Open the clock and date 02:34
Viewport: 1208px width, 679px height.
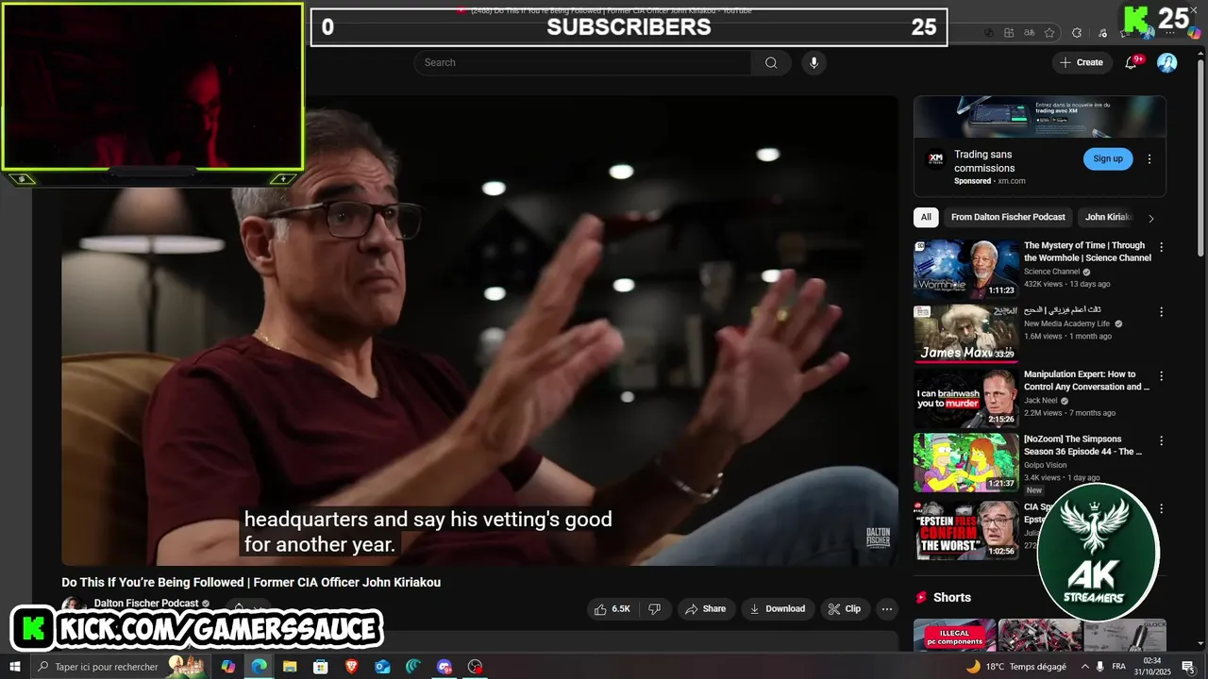[1152, 667]
